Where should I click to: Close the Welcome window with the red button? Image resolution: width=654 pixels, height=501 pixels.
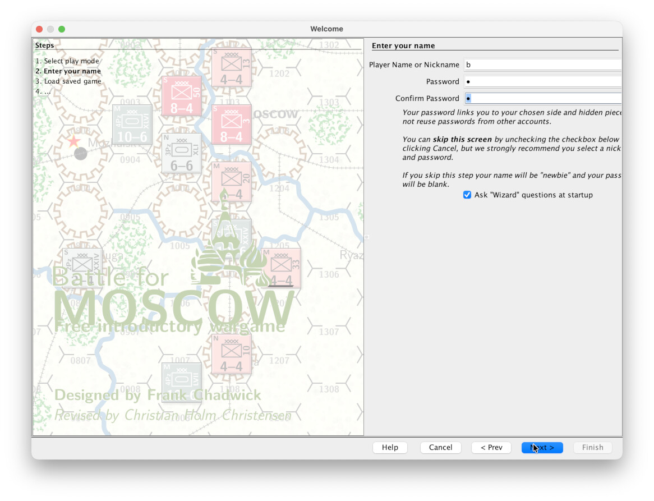point(39,29)
